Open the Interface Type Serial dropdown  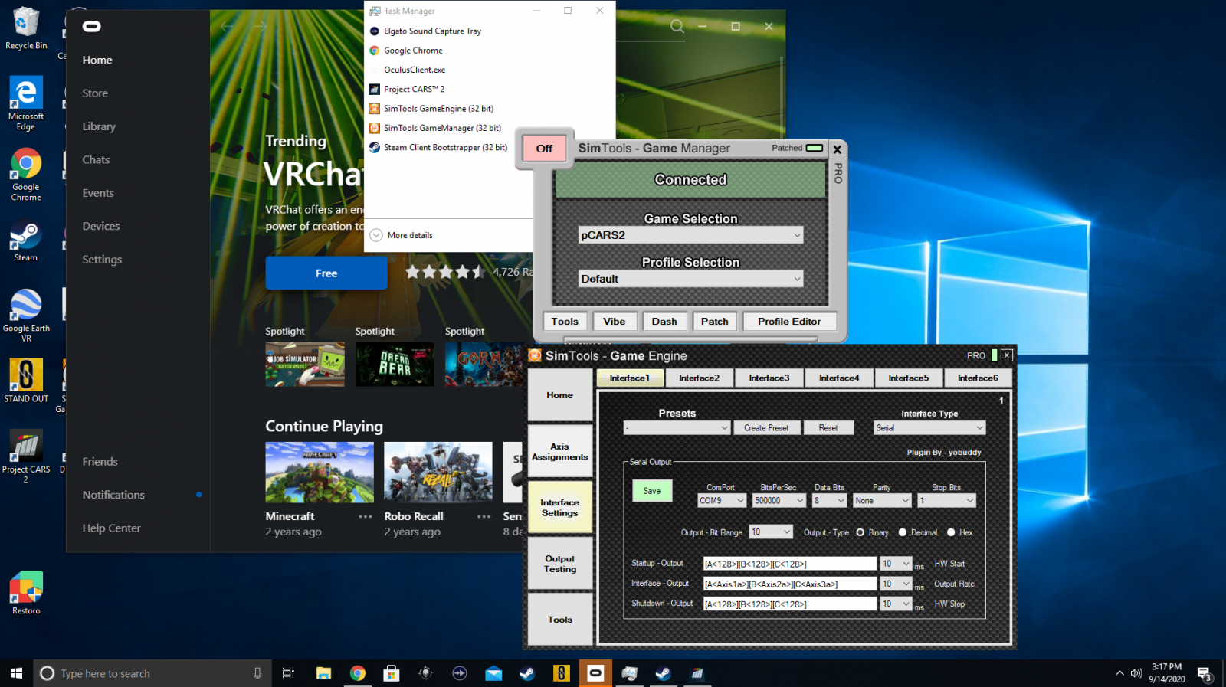point(929,428)
